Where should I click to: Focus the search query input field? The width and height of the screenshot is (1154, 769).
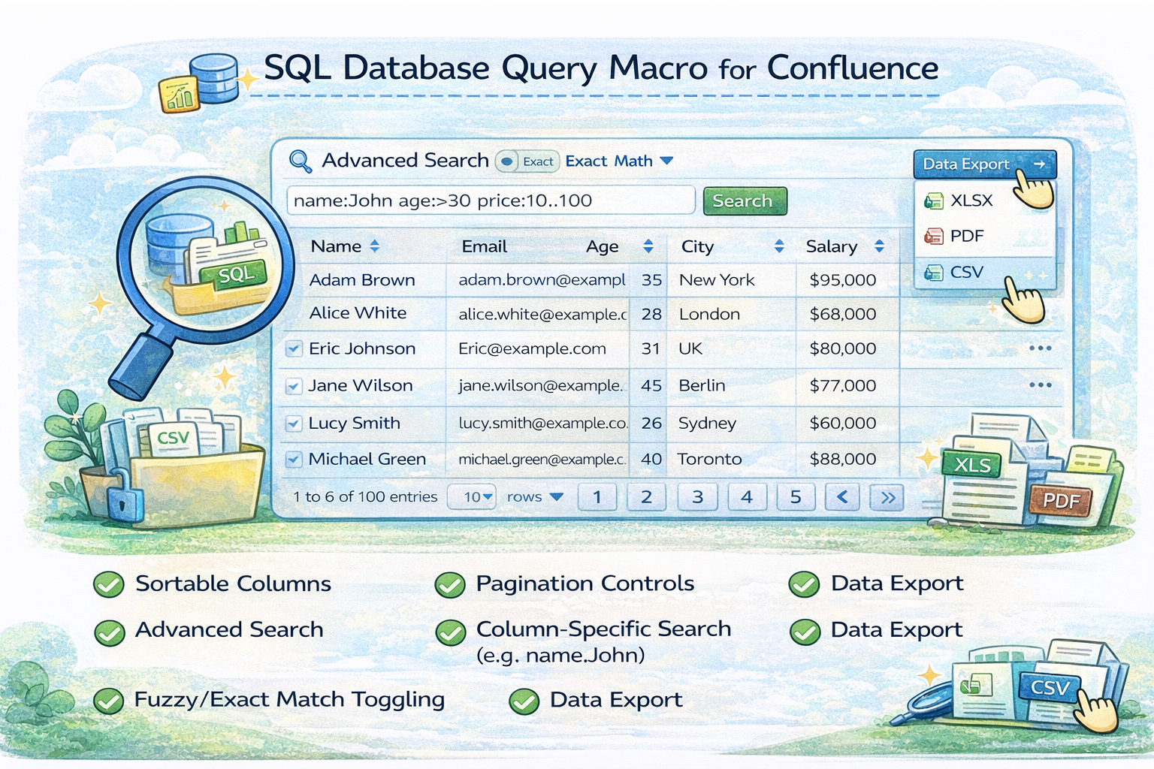coord(491,201)
